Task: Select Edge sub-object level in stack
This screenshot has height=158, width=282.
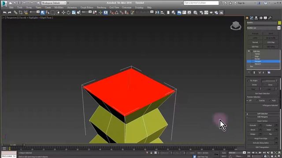Action: coord(256,56)
